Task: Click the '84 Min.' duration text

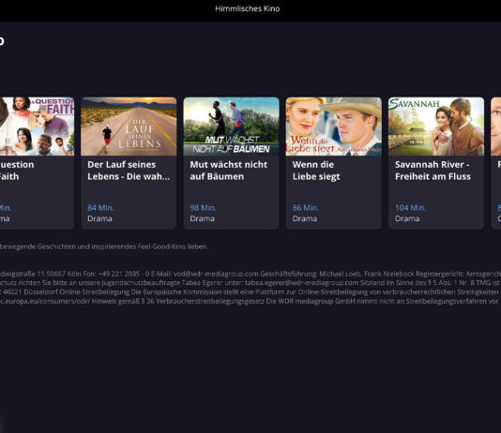Action: (x=100, y=208)
